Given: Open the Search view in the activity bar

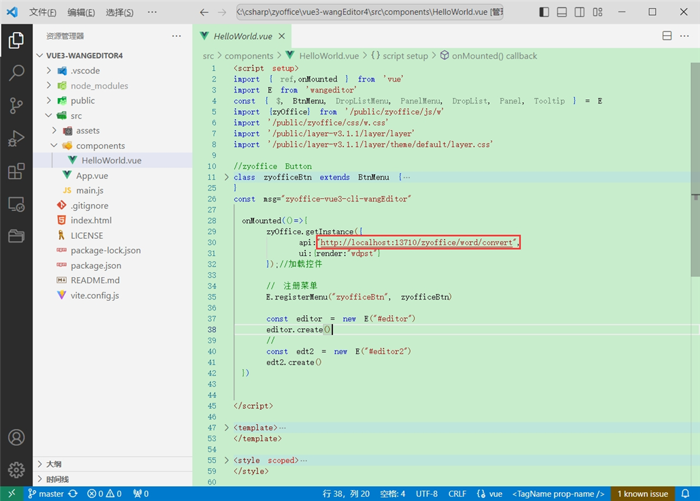Looking at the screenshot, I should [x=16, y=72].
